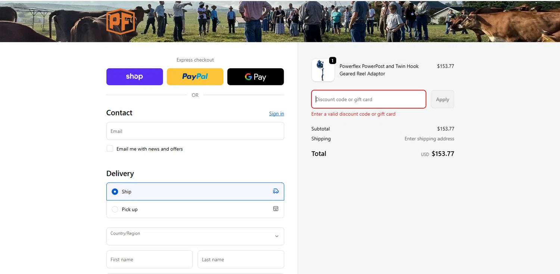The width and height of the screenshot is (560, 274).
Task: Select the Ship delivery radio button
Action: point(115,192)
